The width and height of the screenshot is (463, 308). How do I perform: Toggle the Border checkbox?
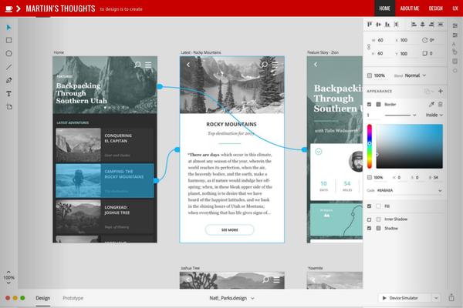pyautogui.click(x=369, y=105)
